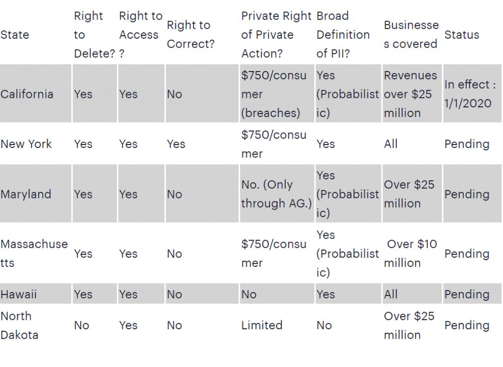Select the 'Businesses covered' column header

[x=411, y=35]
